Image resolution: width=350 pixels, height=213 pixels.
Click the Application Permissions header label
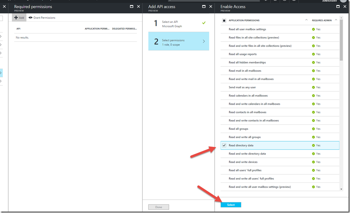click(x=244, y=20)
